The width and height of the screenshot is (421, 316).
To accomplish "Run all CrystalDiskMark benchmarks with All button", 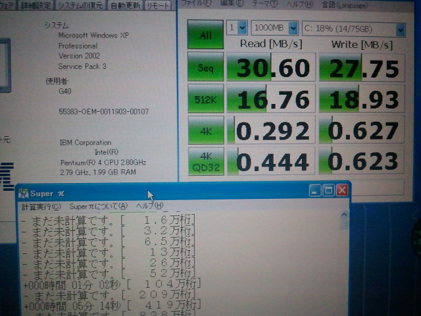I will 205,34.
